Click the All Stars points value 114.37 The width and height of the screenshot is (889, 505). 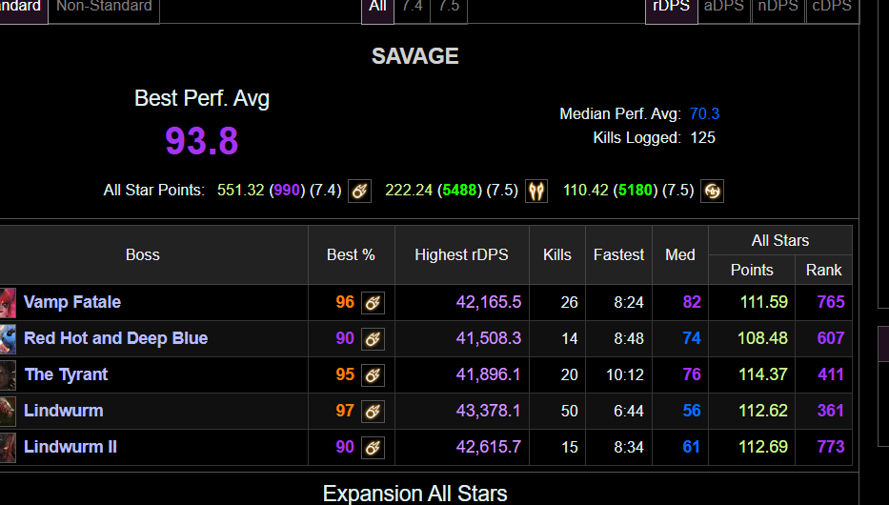click(763, 374)
